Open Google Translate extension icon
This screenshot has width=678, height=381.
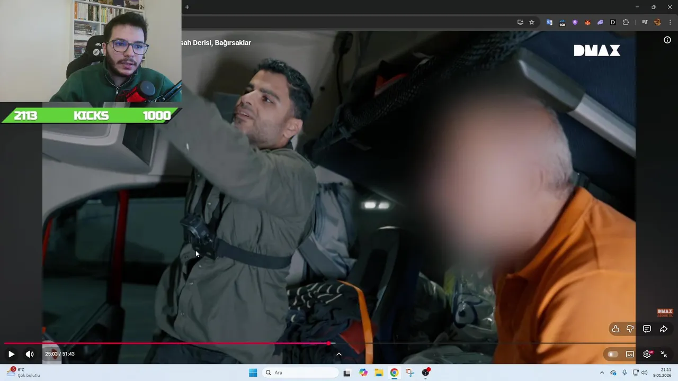point(549,22)
